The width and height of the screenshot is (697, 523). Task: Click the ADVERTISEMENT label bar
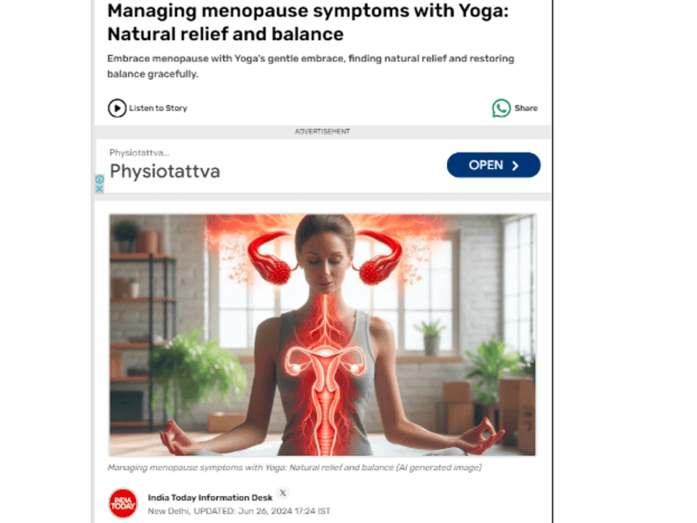coord(322,132)
